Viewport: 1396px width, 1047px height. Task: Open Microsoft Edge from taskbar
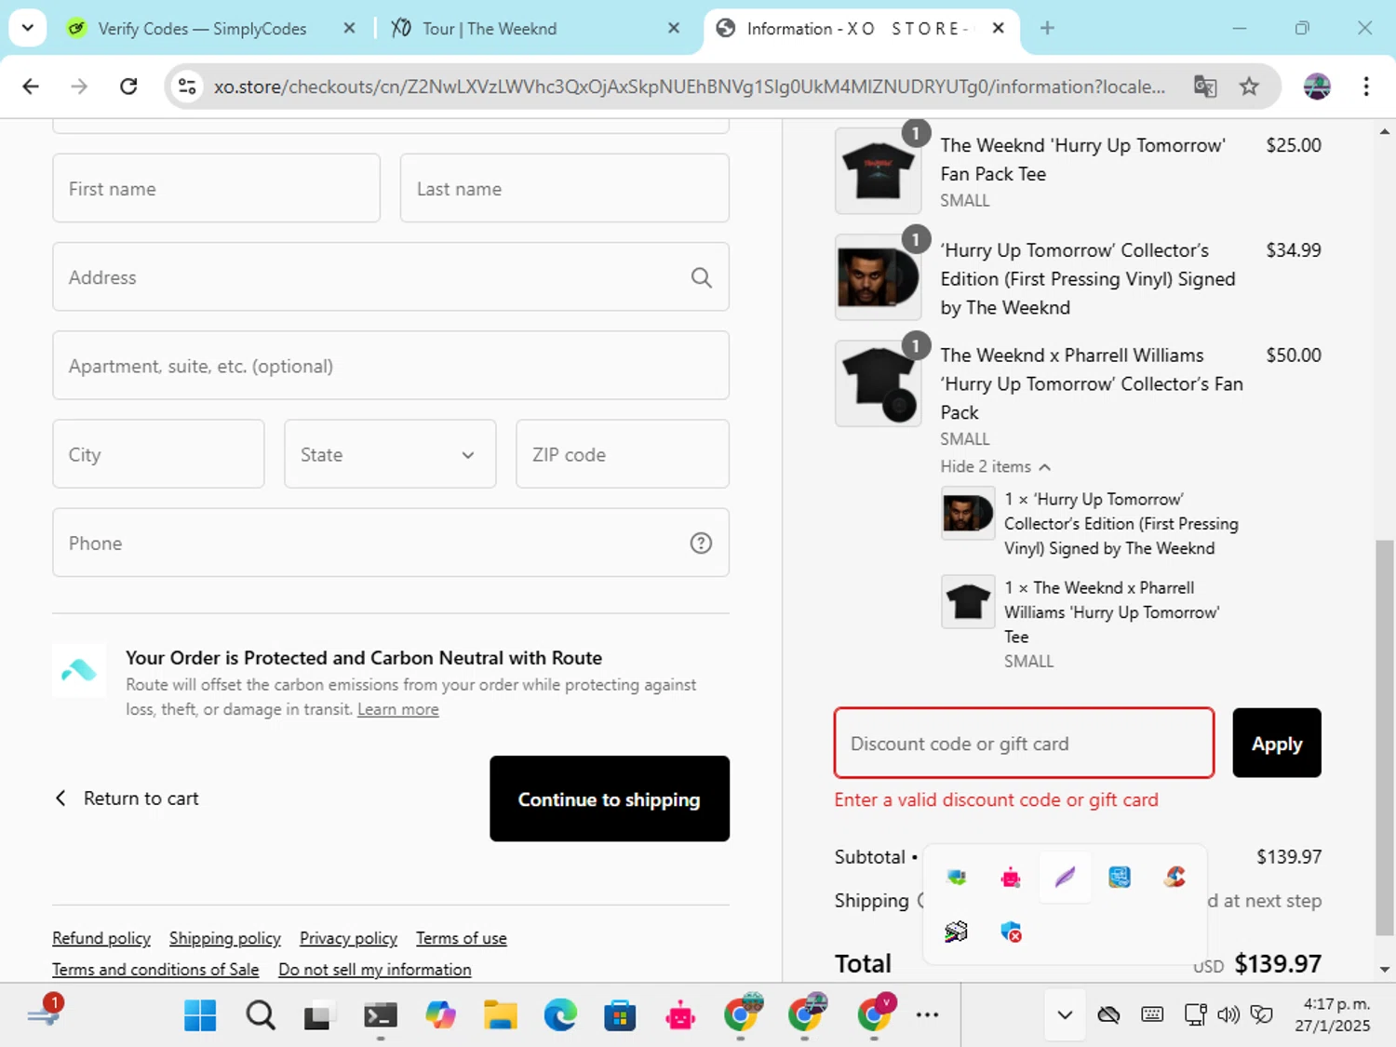(x=560, y=1015)
